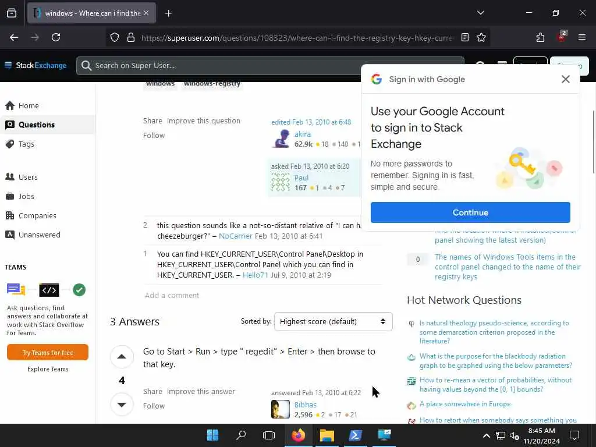Open re-mean a vector of probabilities question

[495, 385]
